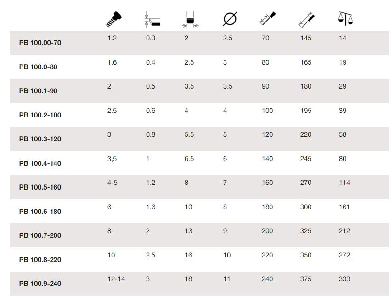Open the PB 100.8-220 product
Viewport: 389px width, 296px height.
tap(40, 260)
